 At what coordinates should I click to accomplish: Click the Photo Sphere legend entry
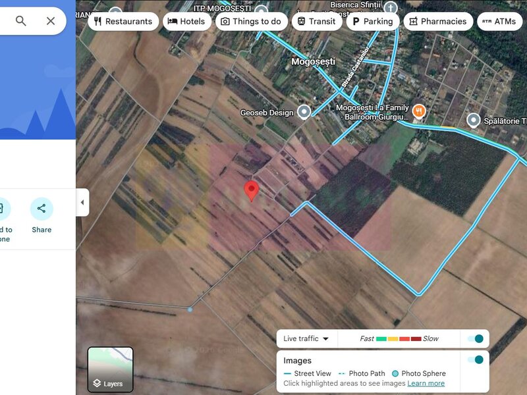(419, 373)
